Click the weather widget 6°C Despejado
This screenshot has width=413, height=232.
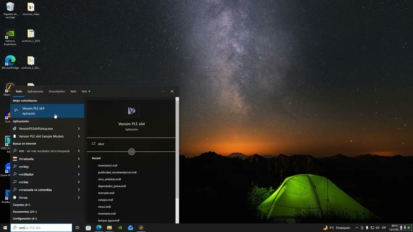tap(337, 228)
